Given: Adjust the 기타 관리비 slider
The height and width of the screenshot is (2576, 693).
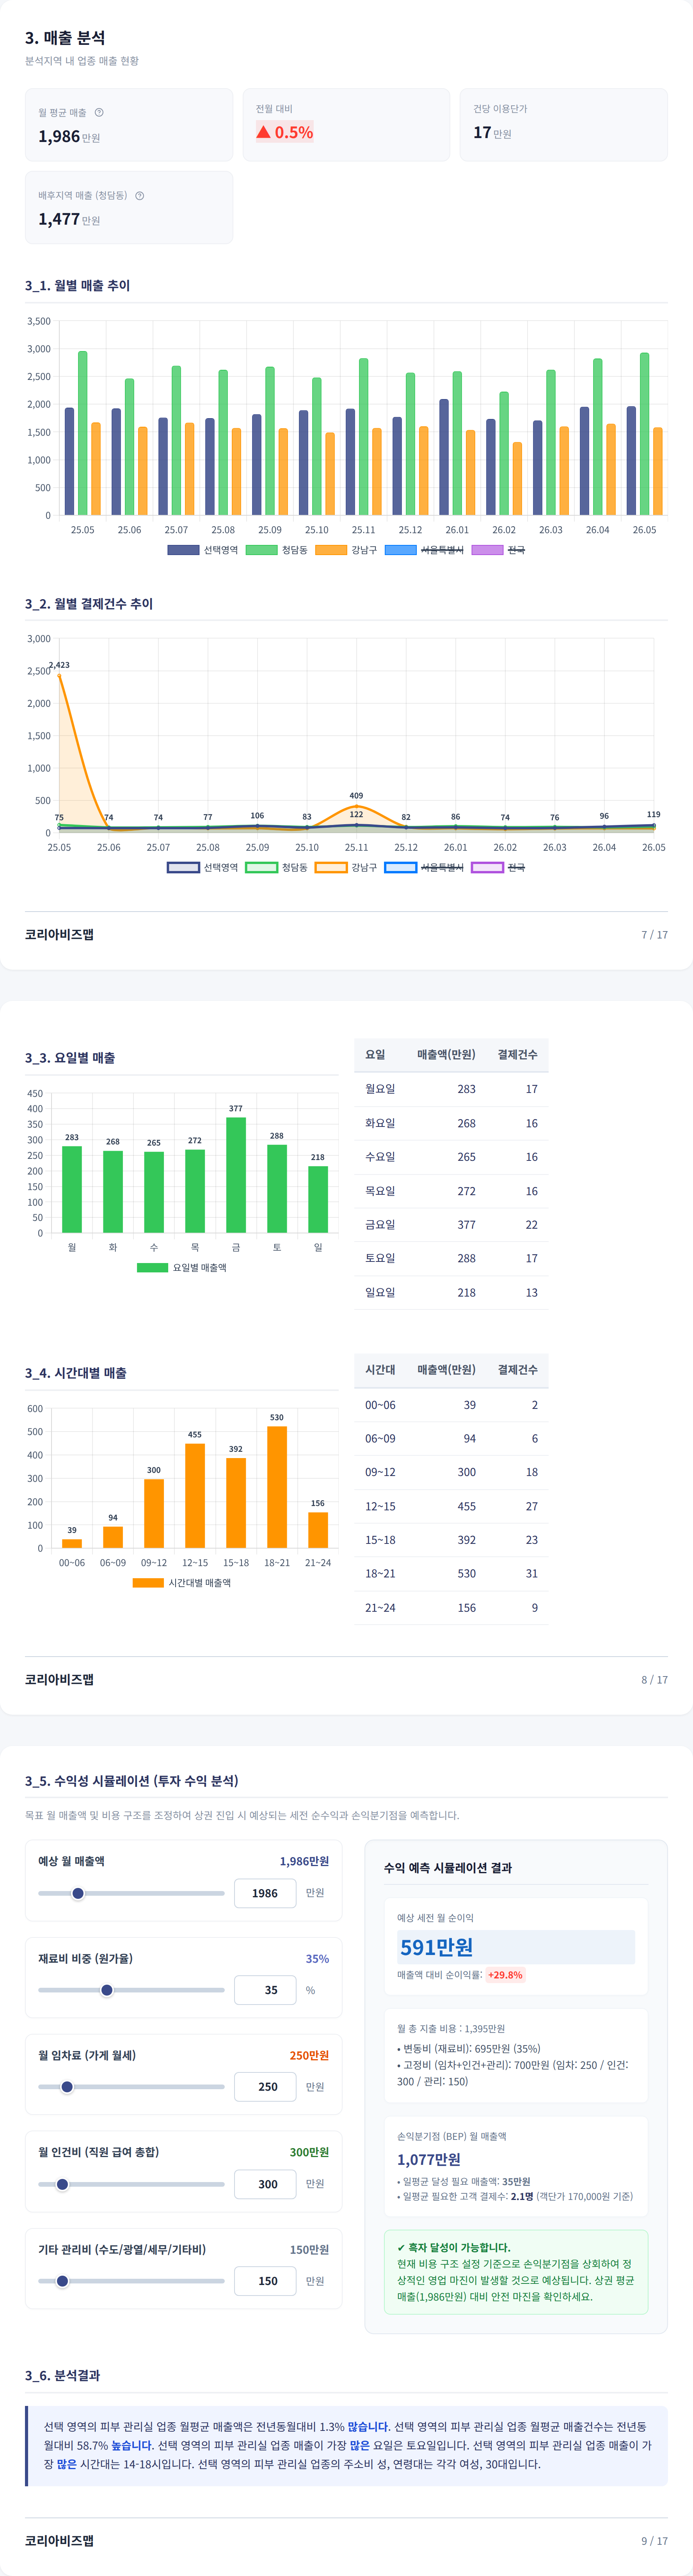Looking at the screenshot, I should click(131, 2281).
